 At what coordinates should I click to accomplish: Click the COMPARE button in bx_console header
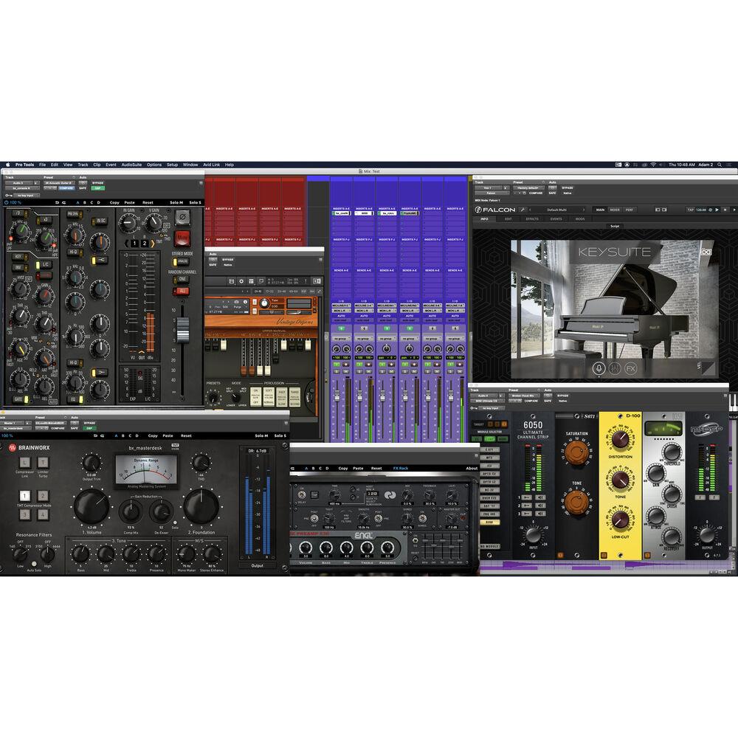(66, 187)
